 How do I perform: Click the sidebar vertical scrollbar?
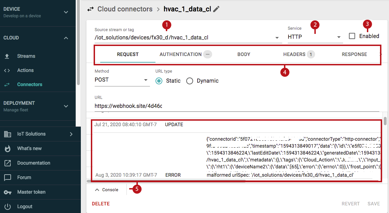coord(78,43)
